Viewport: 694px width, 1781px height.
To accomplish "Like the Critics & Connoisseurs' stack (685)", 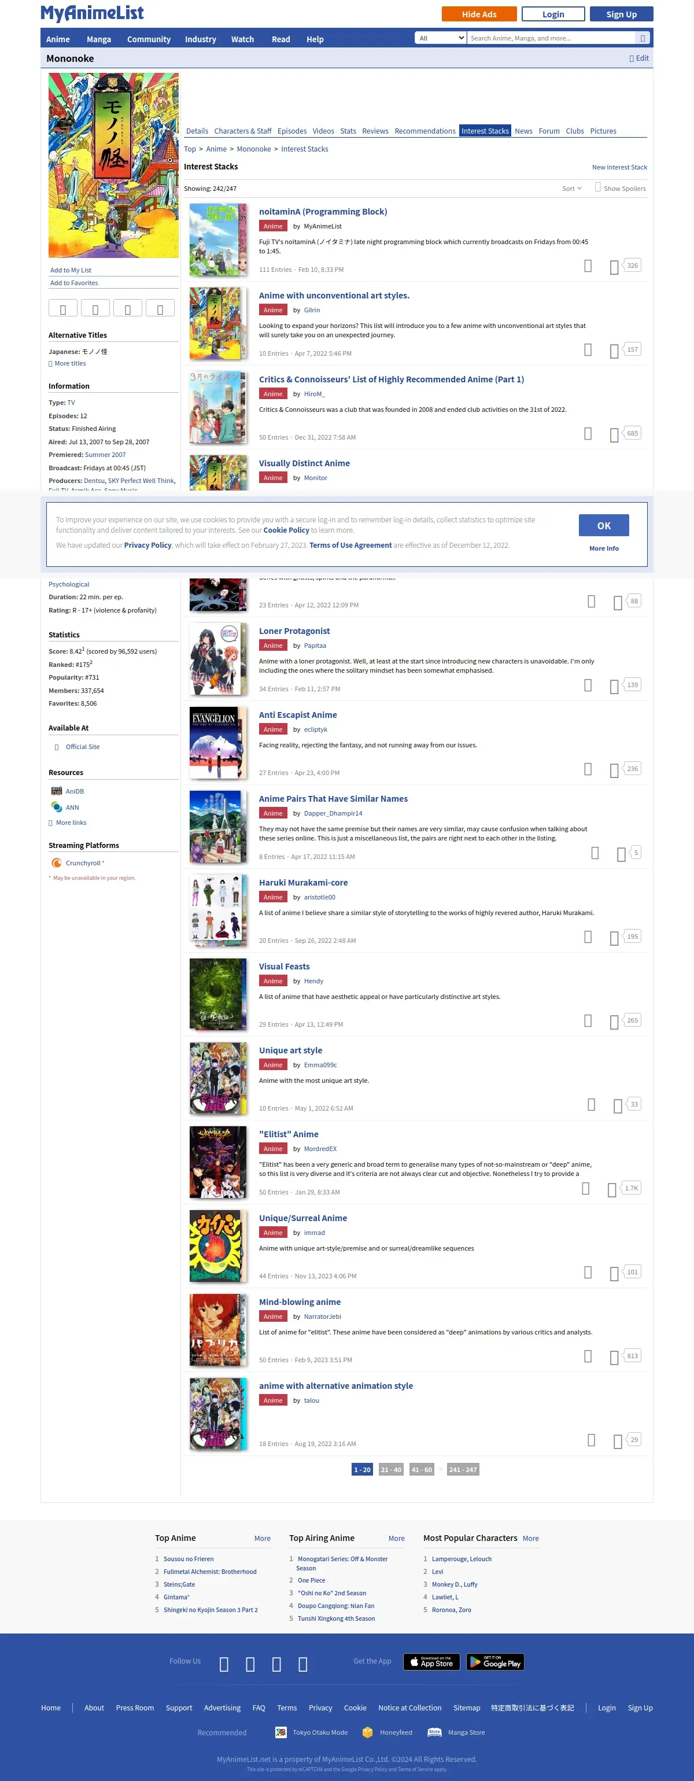I will [614, 434].
